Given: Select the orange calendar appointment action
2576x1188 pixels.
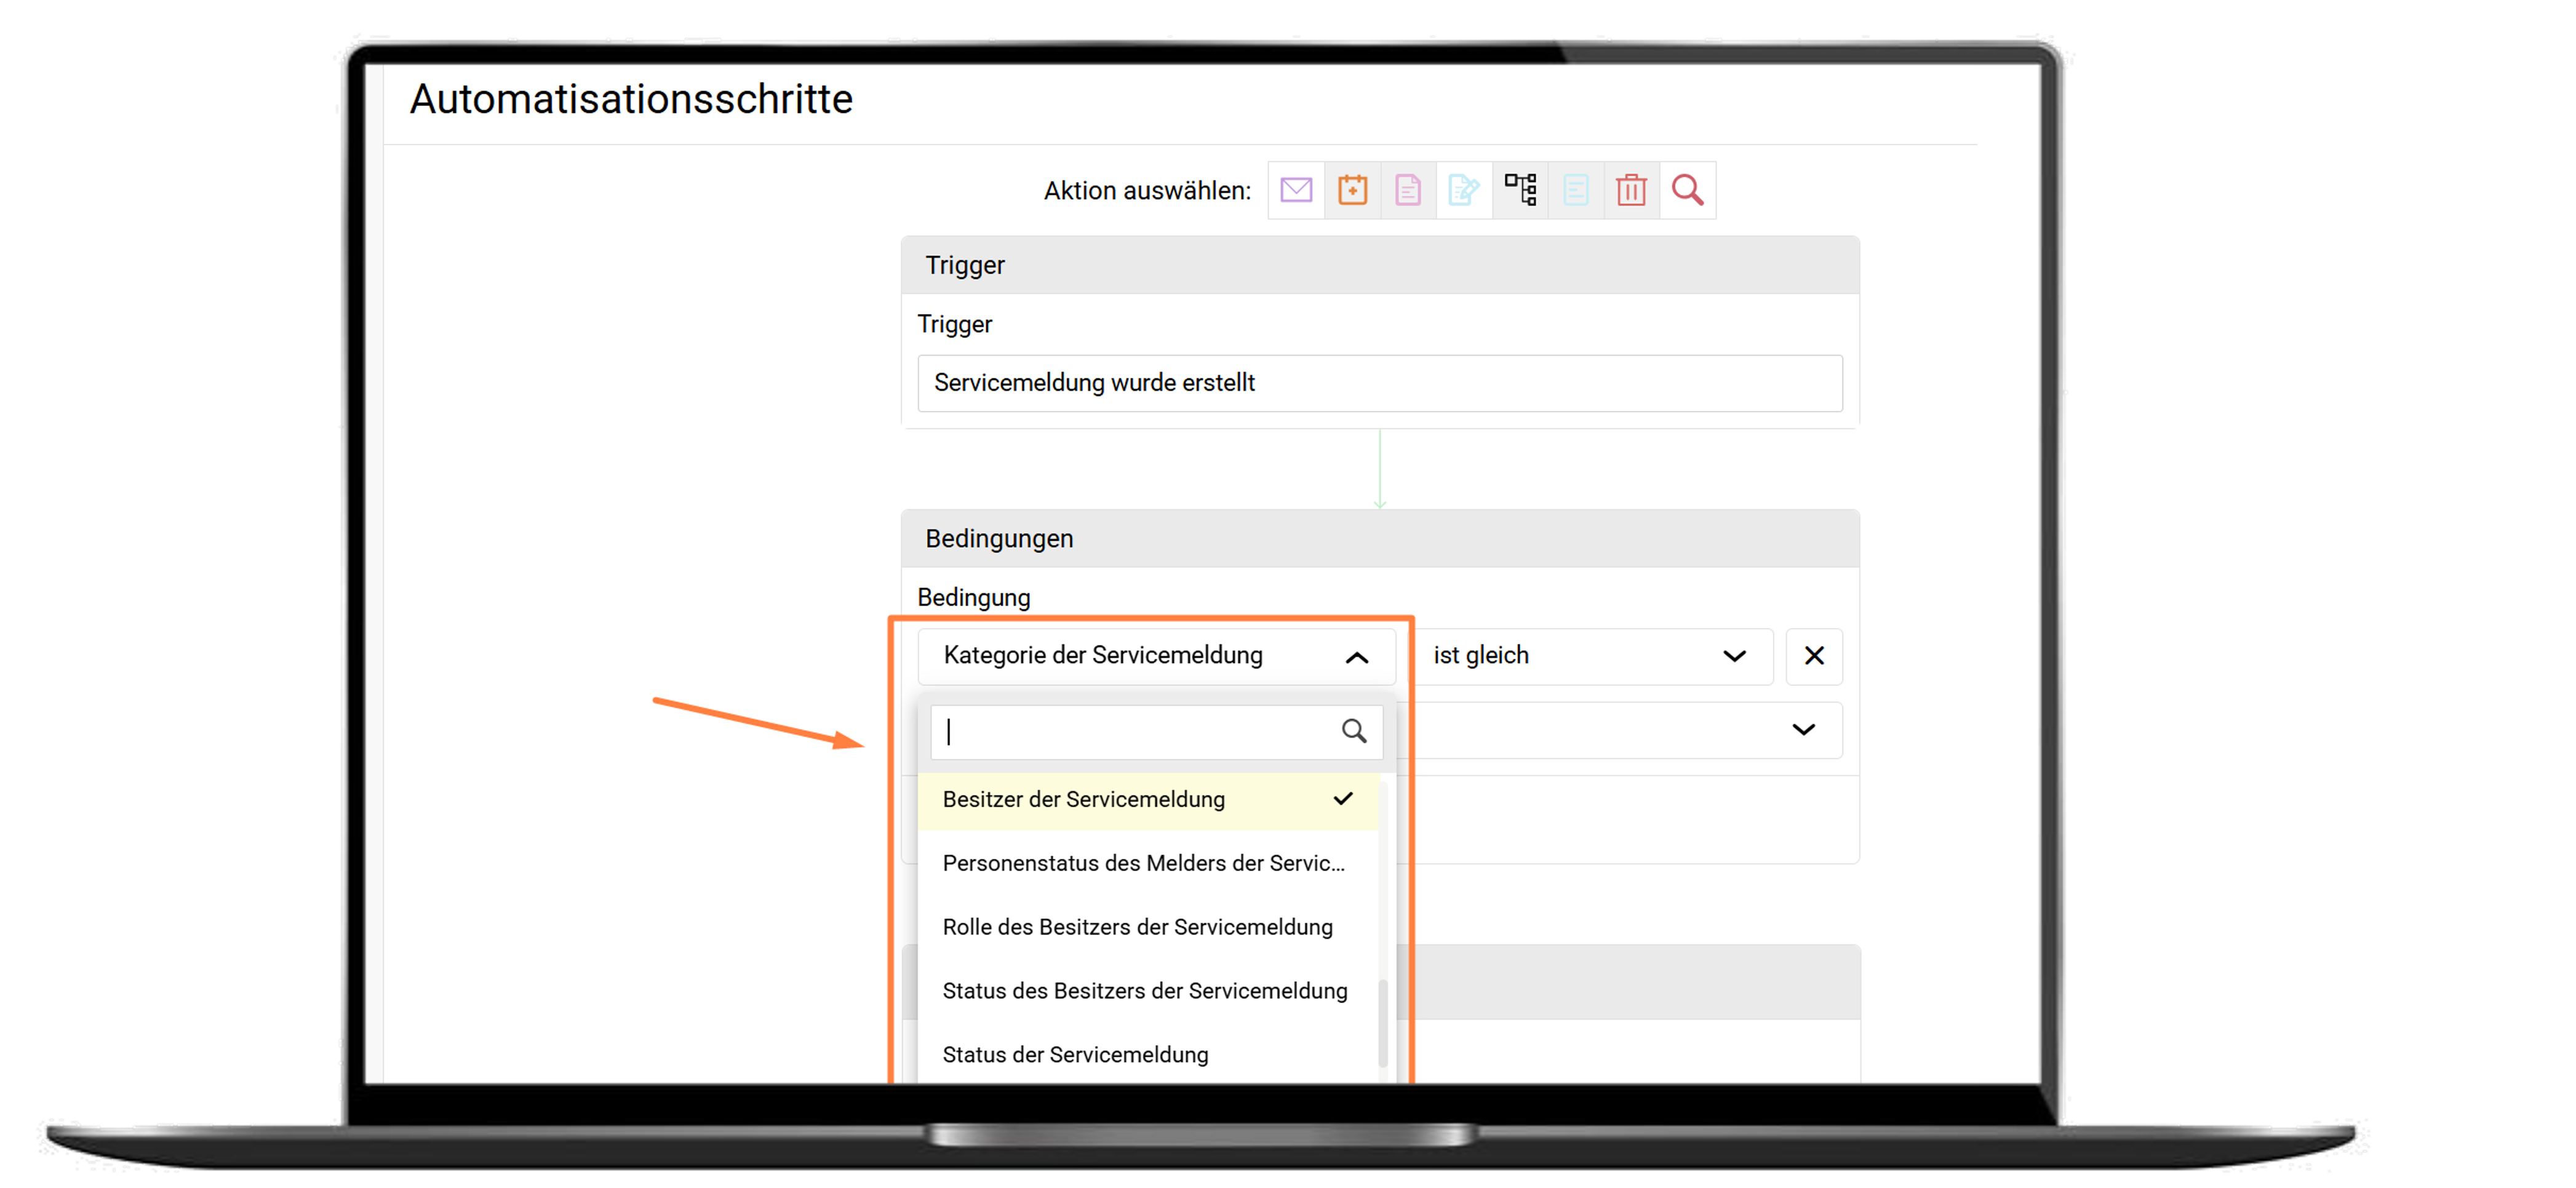Looking at the screenshot, I should 1352,190.
